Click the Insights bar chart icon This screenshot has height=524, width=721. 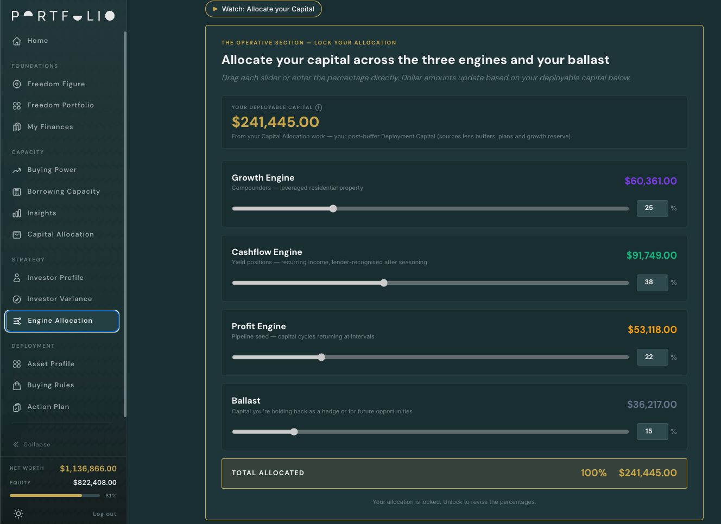coord(17,213)
